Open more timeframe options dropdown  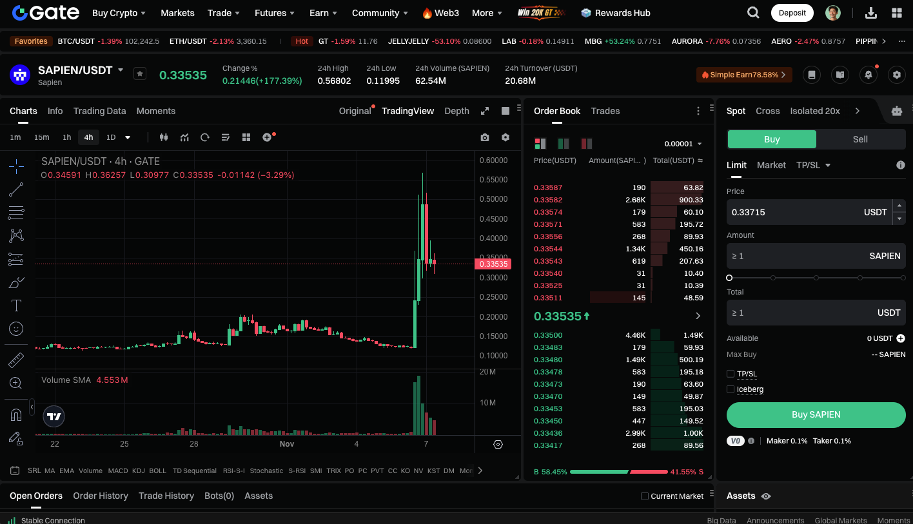click(x=128, y=137)
